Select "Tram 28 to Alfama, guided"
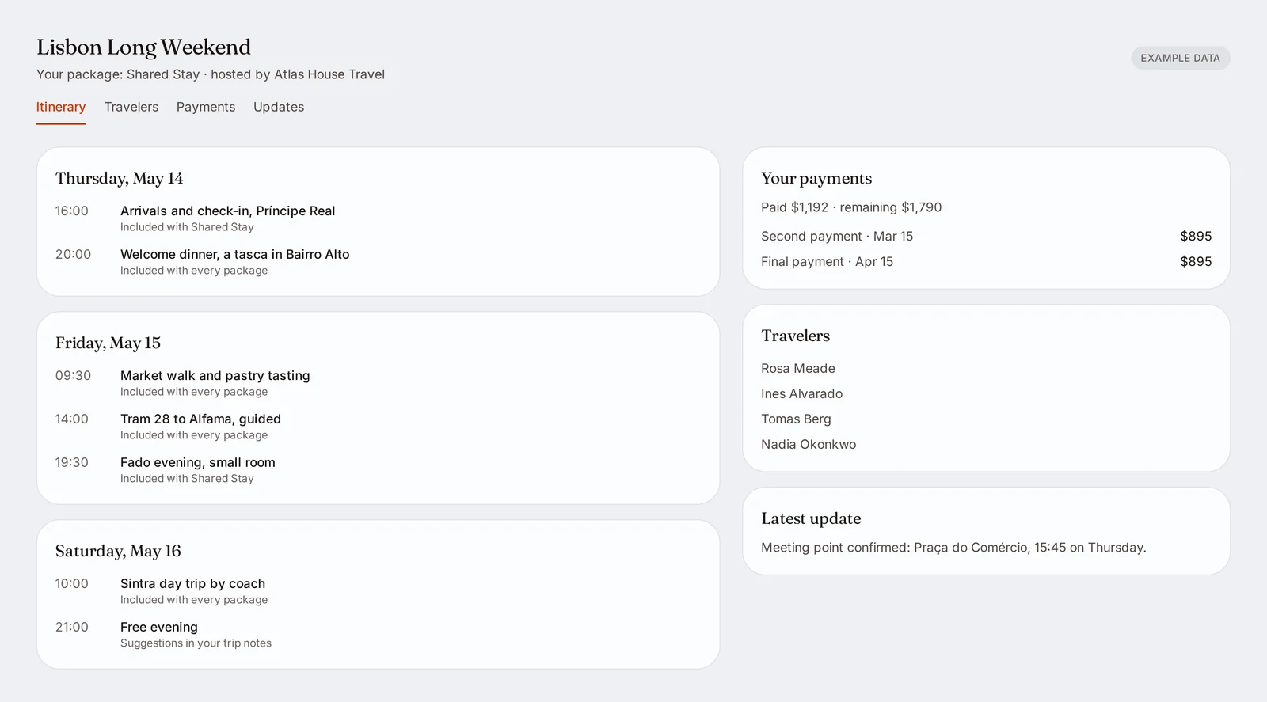1267x702 pixels. (x=200, y=419)
